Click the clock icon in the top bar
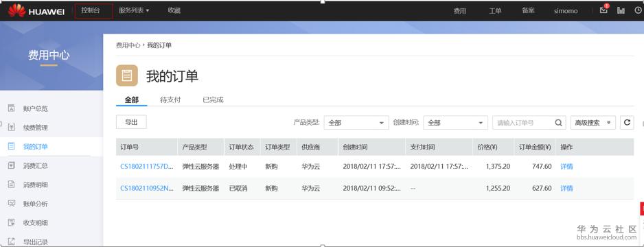The image size is (644, 247). [x=638, y=11]
